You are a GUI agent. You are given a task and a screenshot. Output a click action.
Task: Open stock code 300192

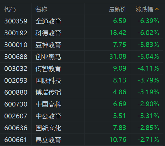16,33
